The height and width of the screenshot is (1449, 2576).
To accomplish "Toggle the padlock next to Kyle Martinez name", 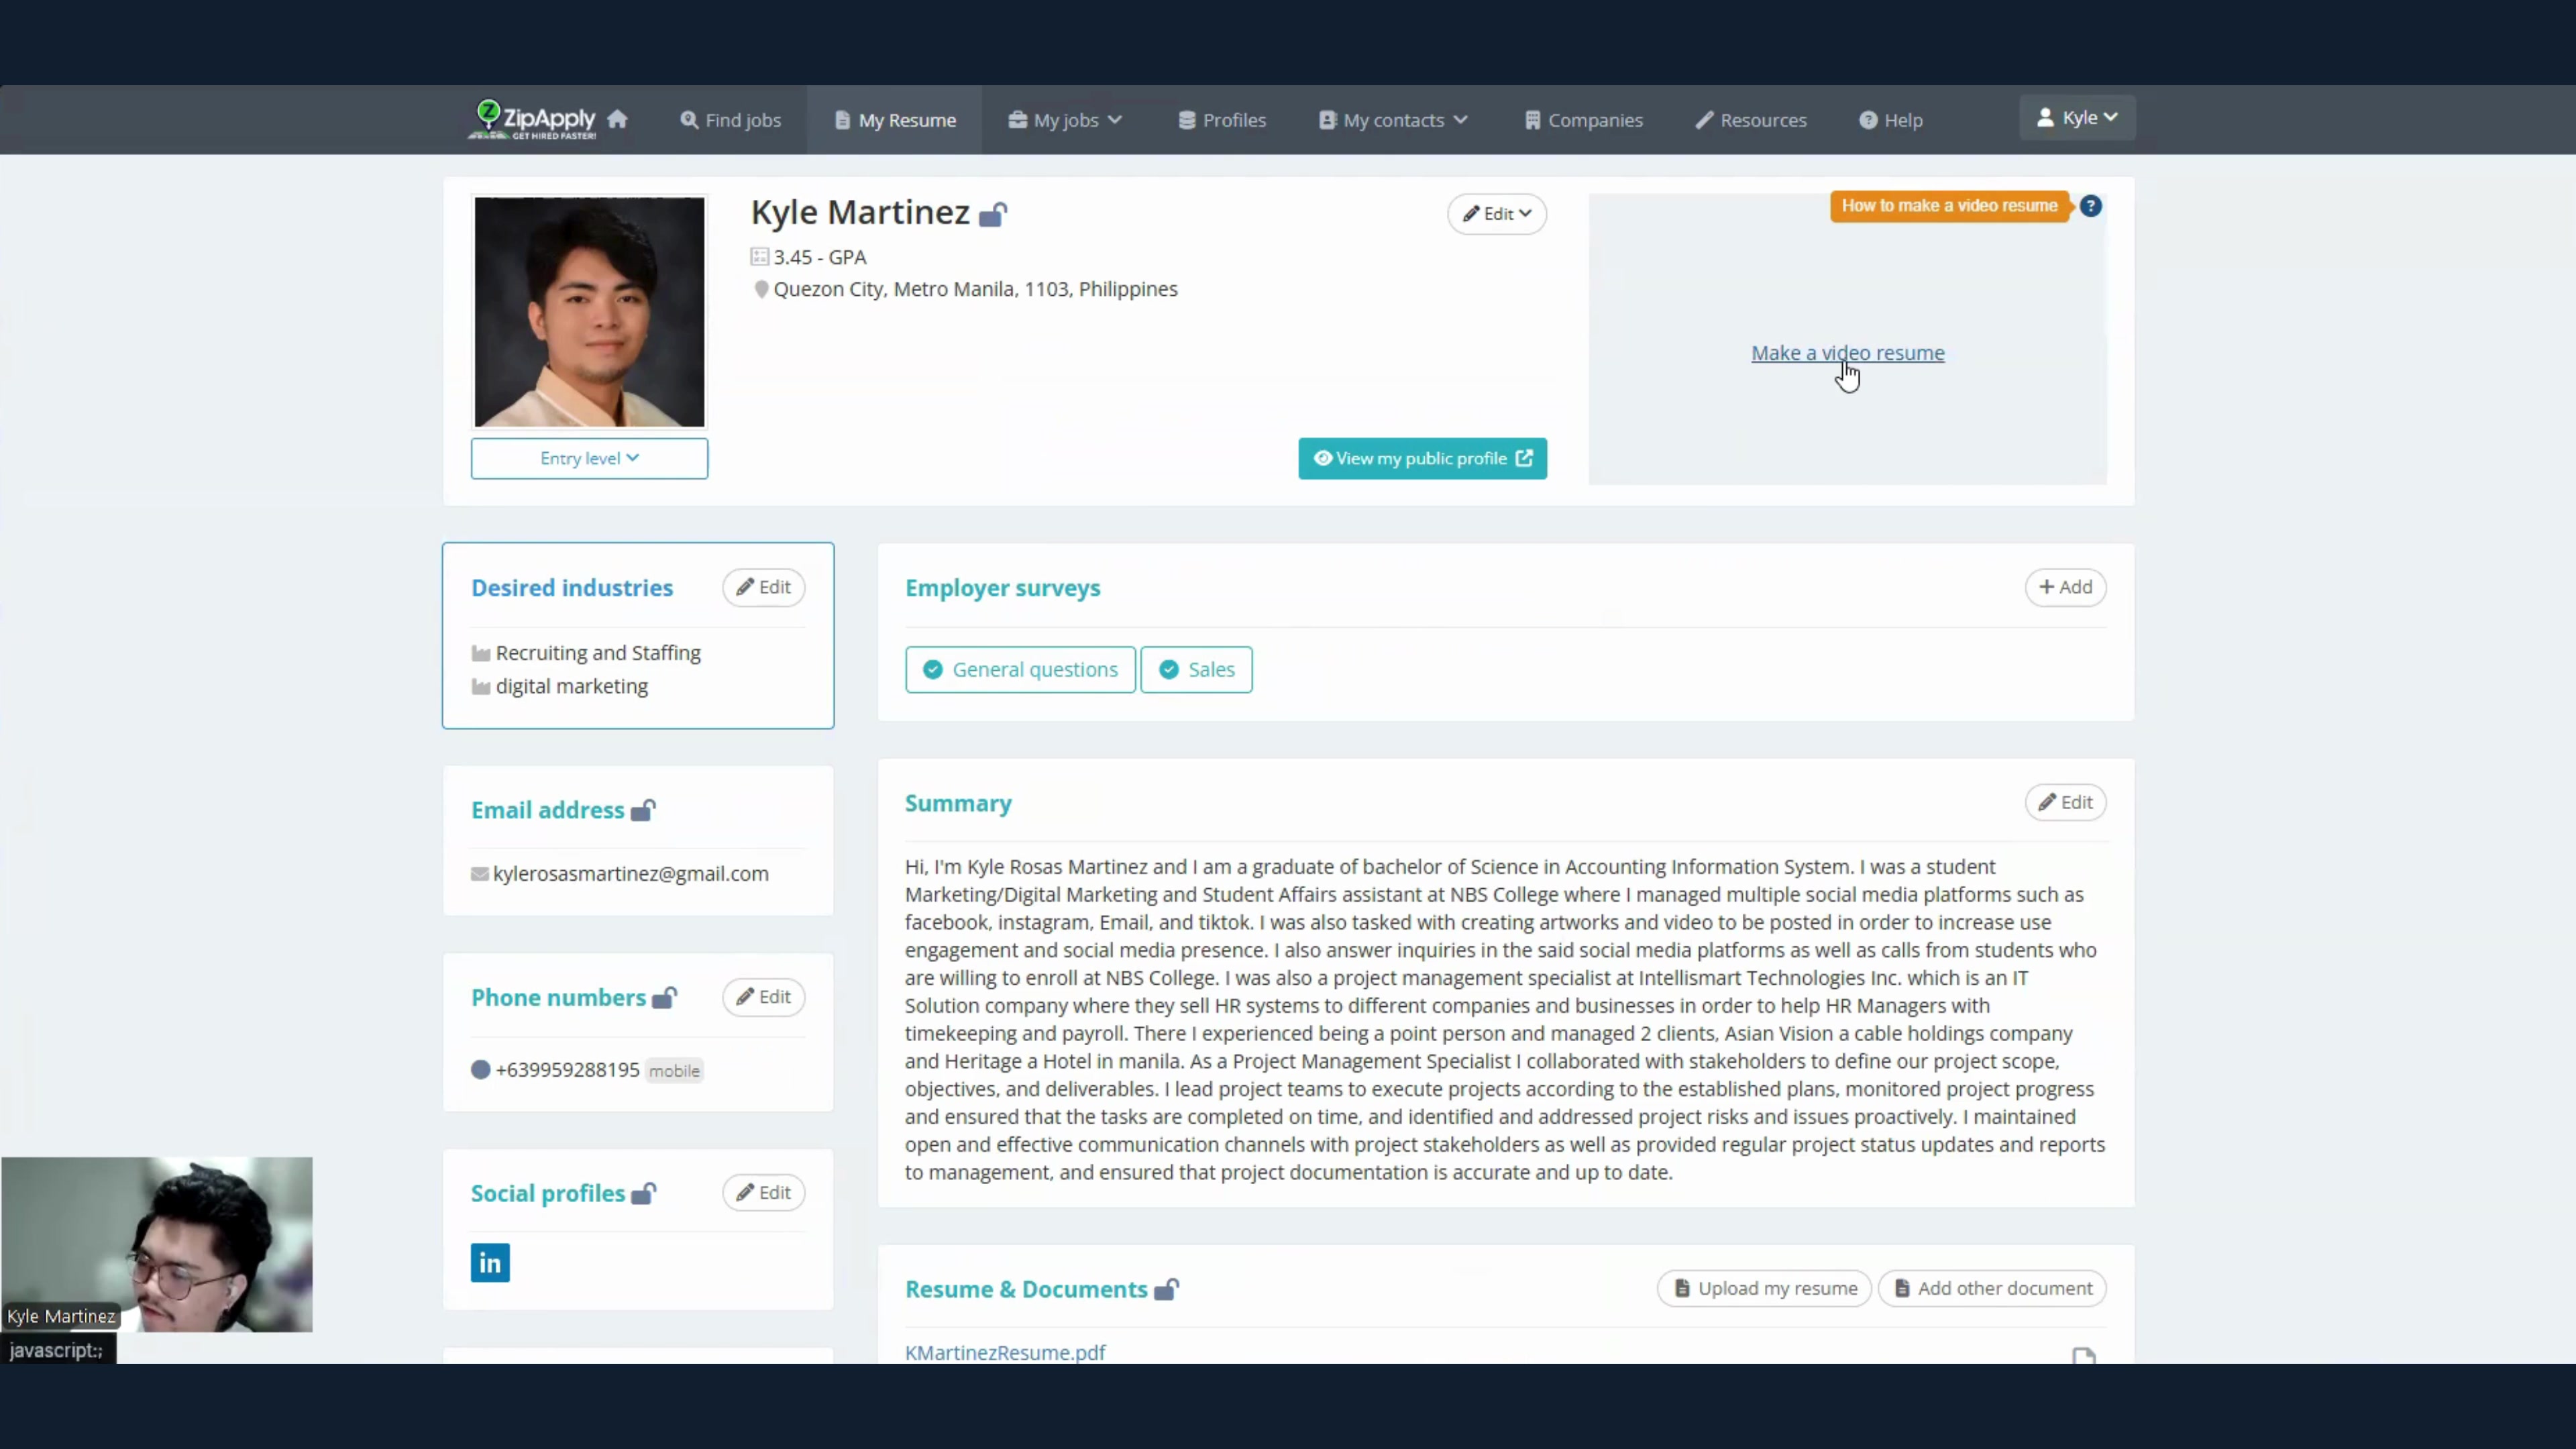I will (992, 214).
